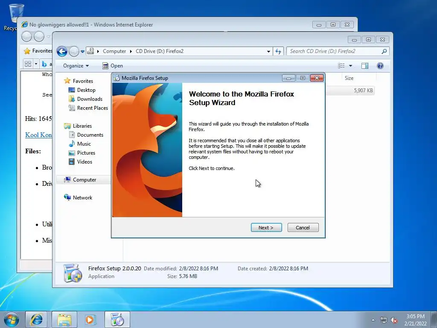Click Firefox Setup icon in details pane
Screen dimensions: 437x328
pyautogui.click(x=73, y=273)
